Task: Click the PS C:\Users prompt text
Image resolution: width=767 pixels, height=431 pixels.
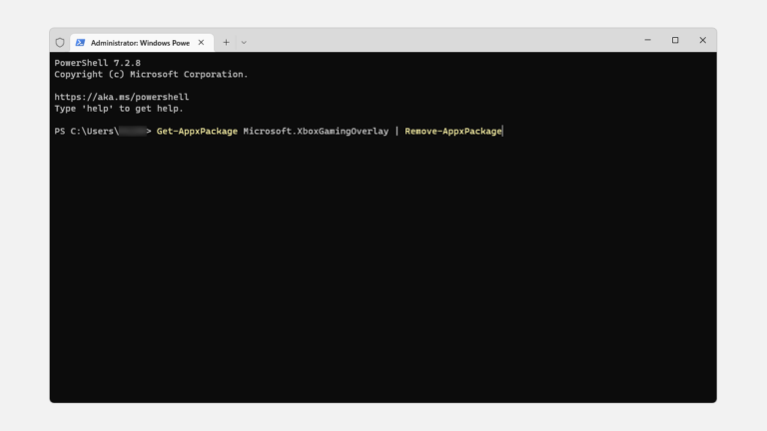Action: 85,131
